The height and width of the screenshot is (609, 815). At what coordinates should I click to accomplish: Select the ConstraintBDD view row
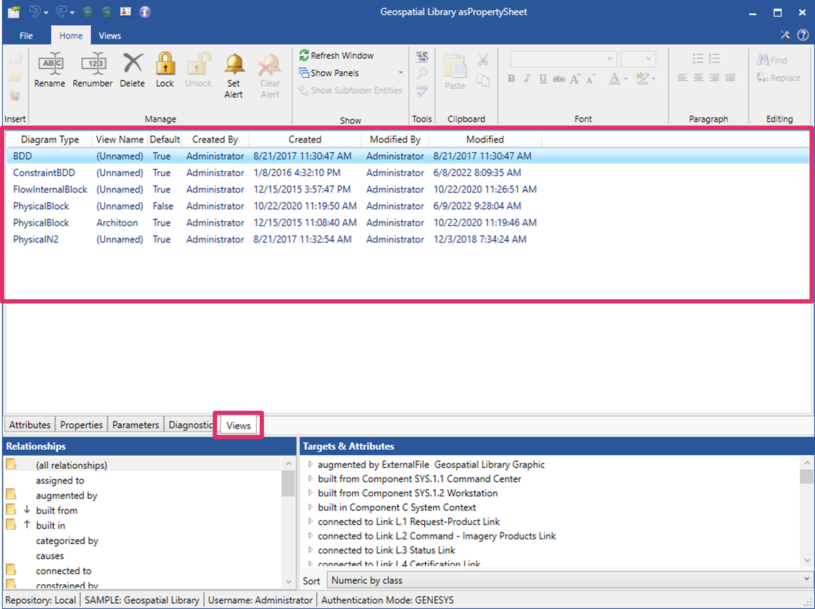point(44,173)
